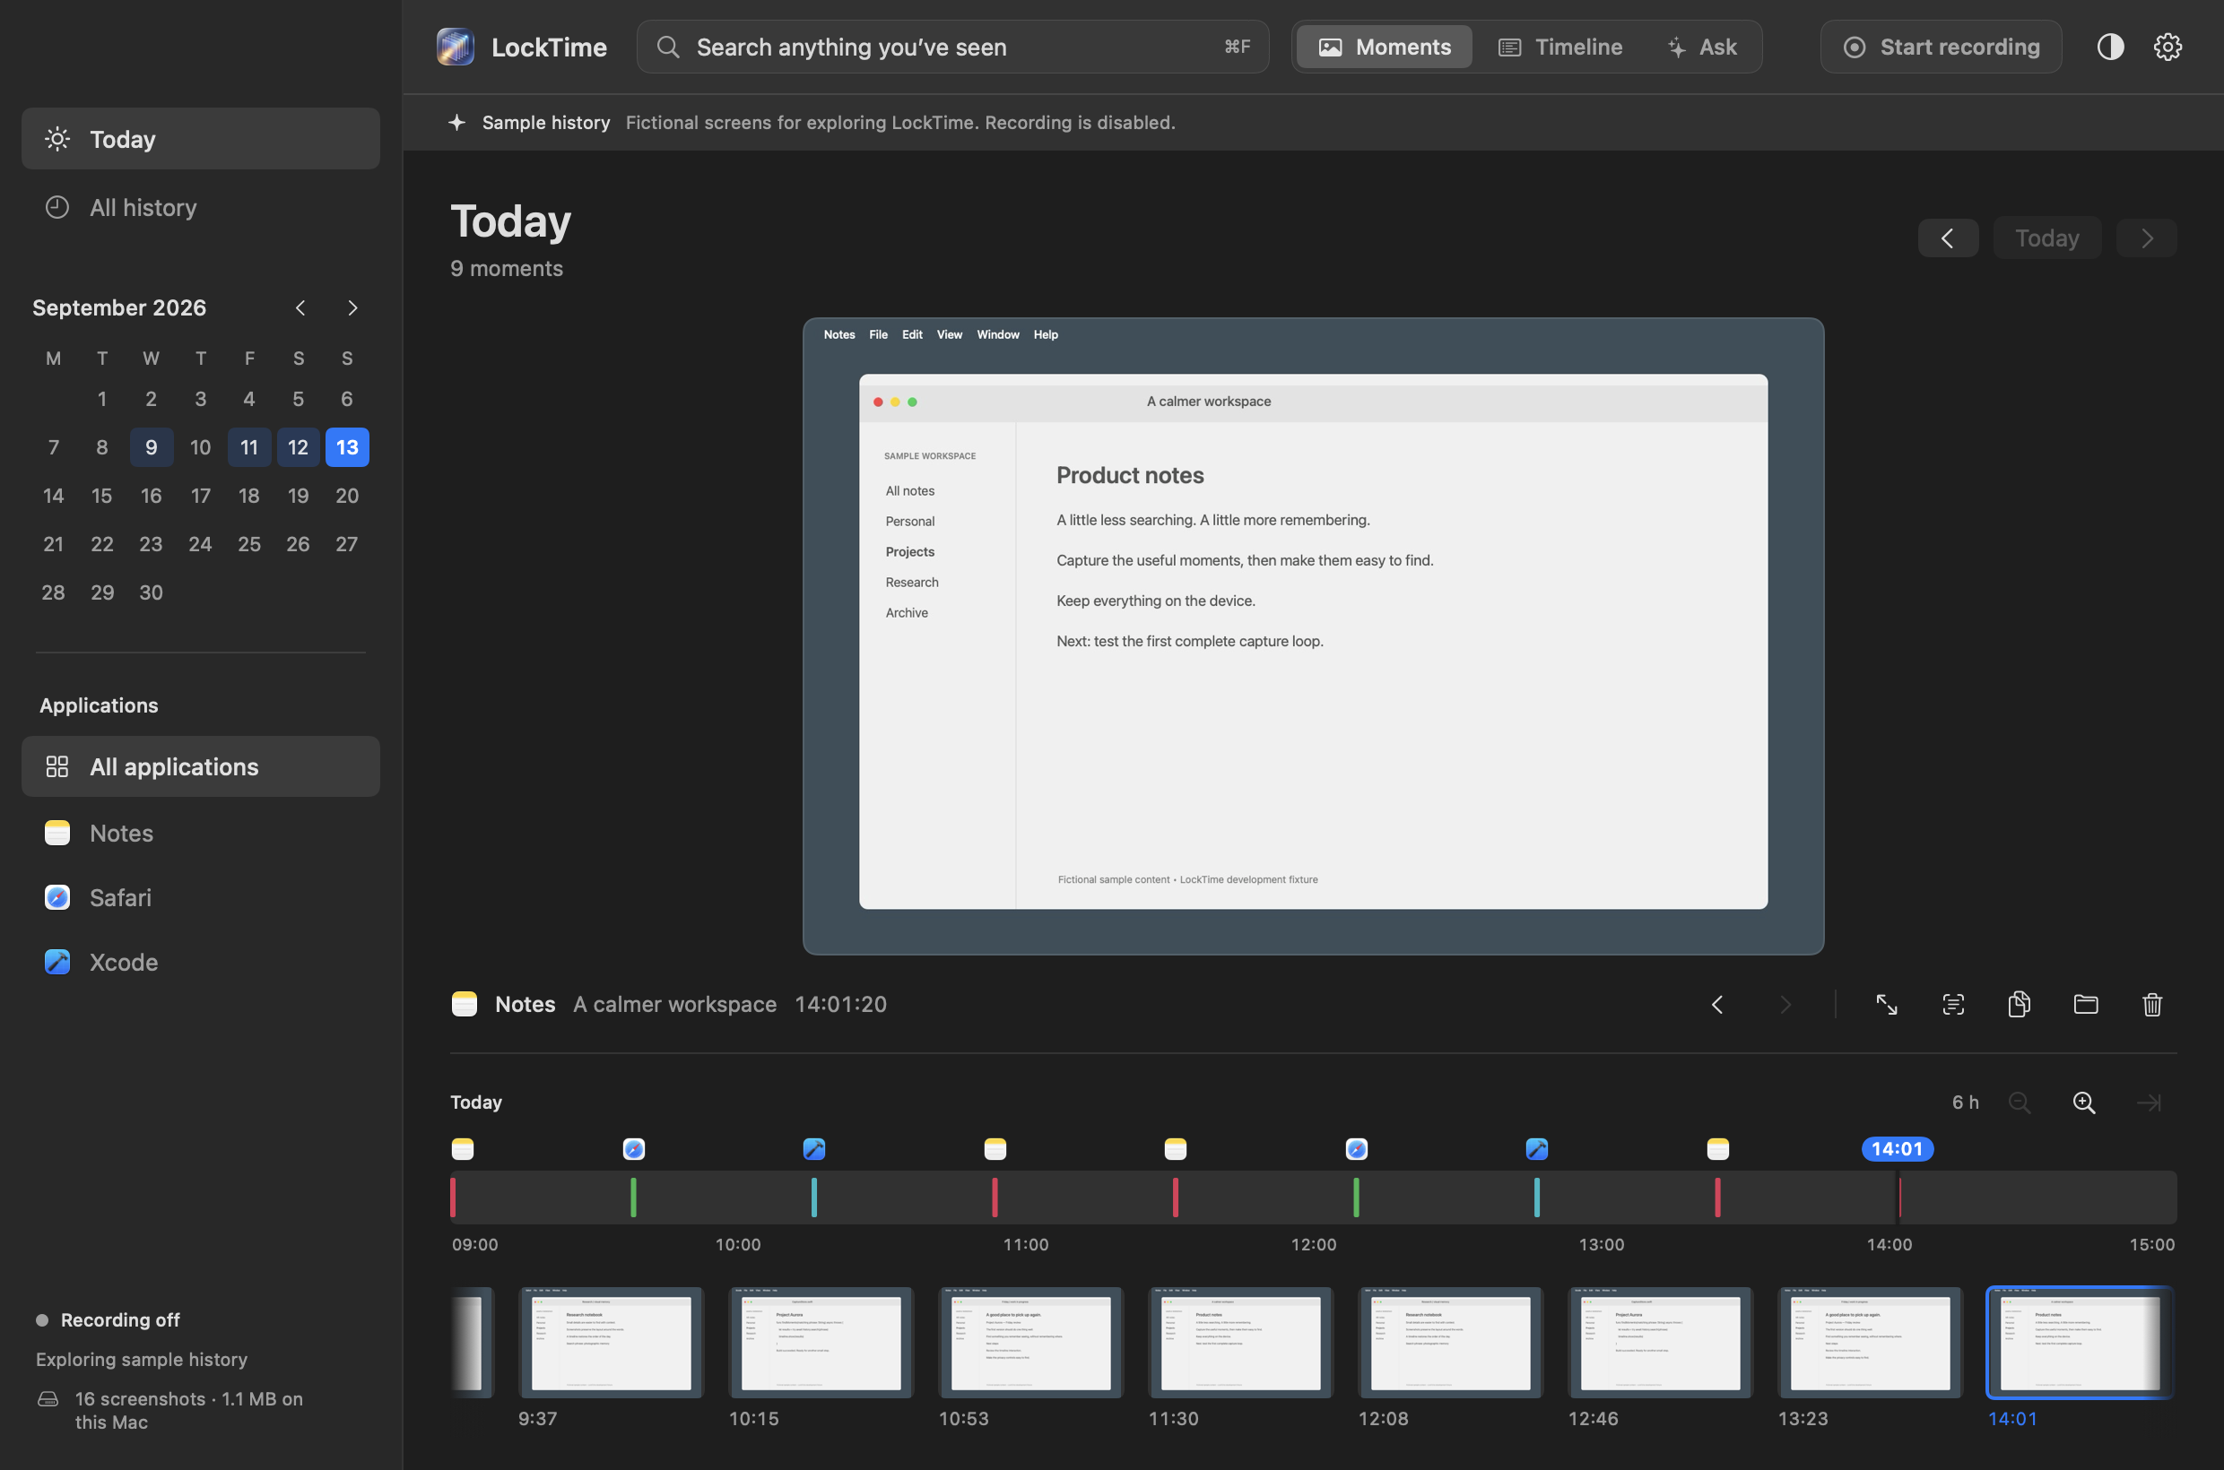Open the 10:15 moment thumbnail

[821, 1343]
